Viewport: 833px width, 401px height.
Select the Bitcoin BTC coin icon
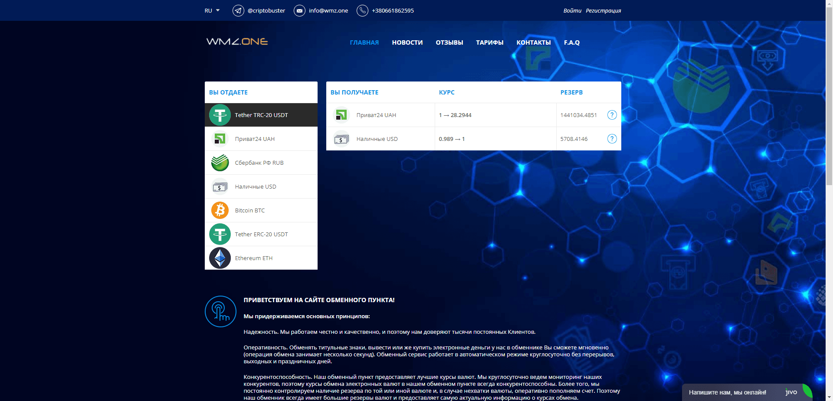(x=220, y=210)
